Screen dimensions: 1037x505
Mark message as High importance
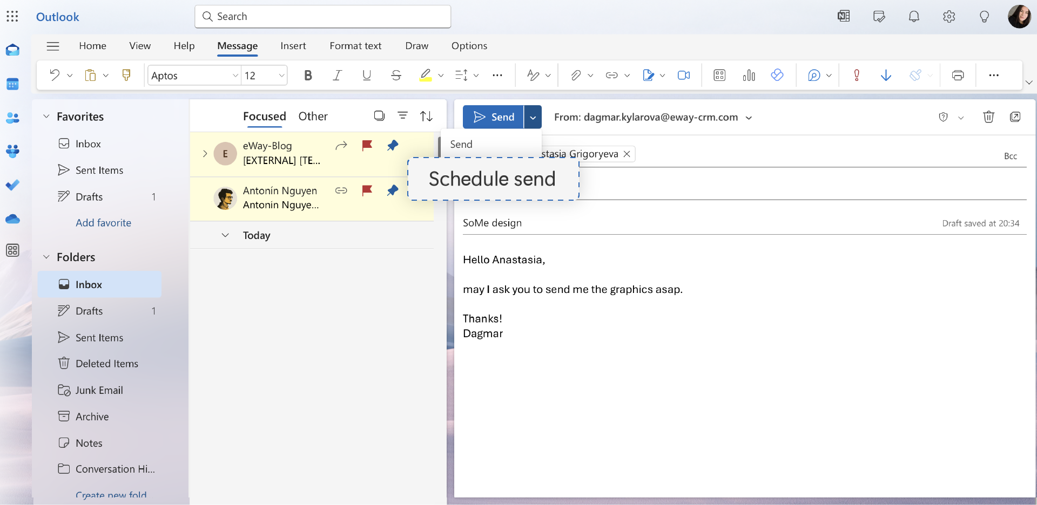pyautogui.click(x=857, y=76)
